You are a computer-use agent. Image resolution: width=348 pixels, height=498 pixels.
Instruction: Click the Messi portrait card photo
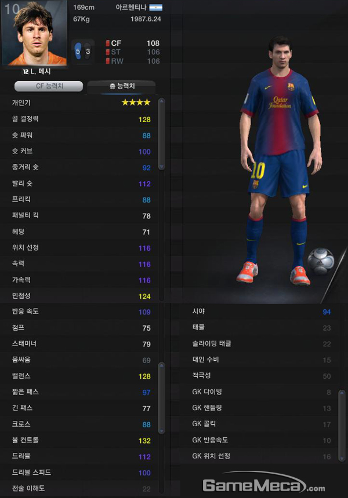pyautogui.click(x=34, y=32)
